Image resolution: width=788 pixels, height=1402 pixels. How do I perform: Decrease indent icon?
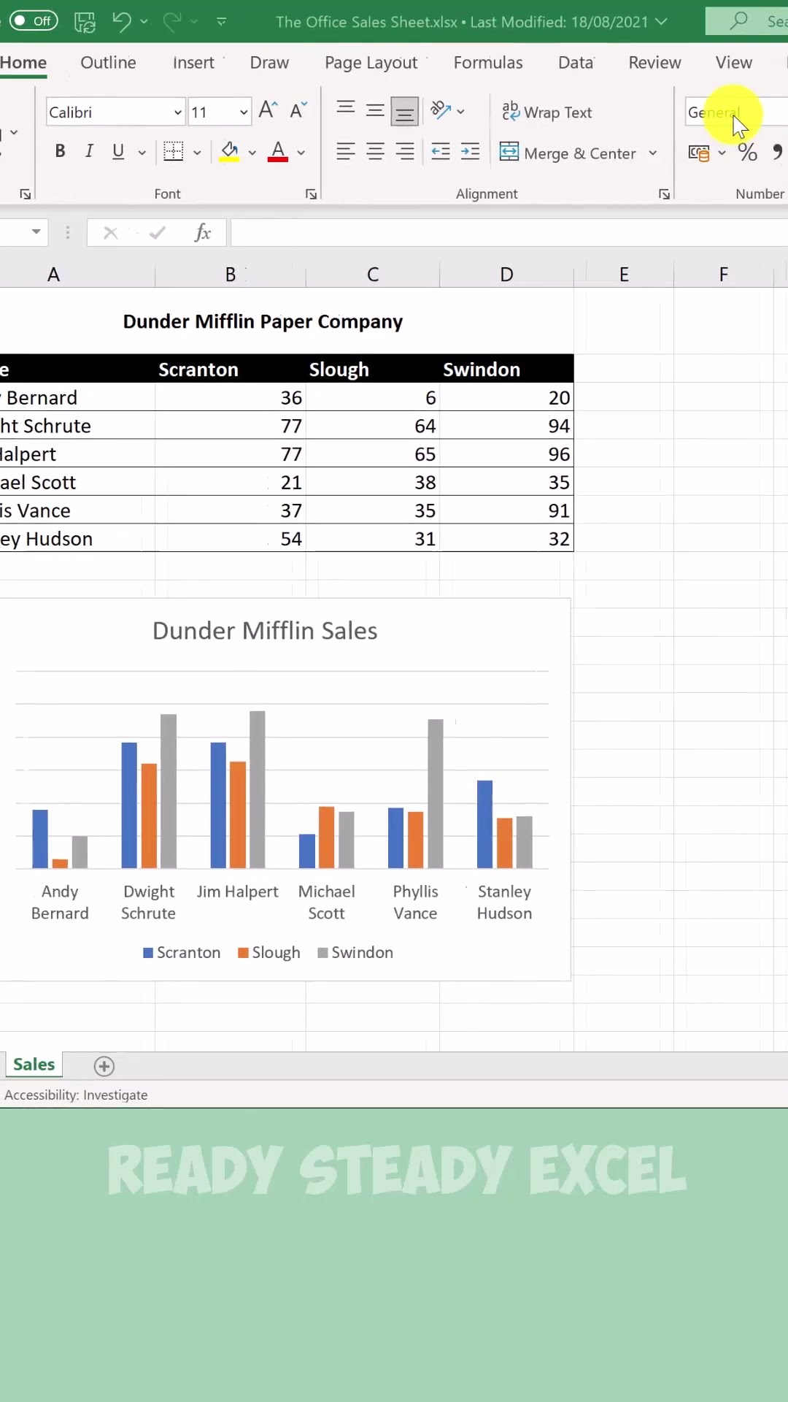pos(441,152)
